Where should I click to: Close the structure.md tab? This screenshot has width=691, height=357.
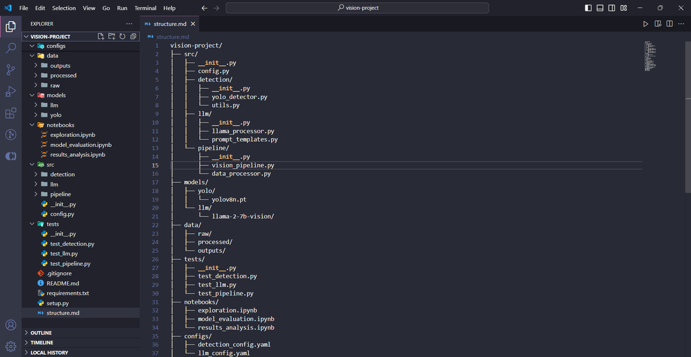pos(193,24)
